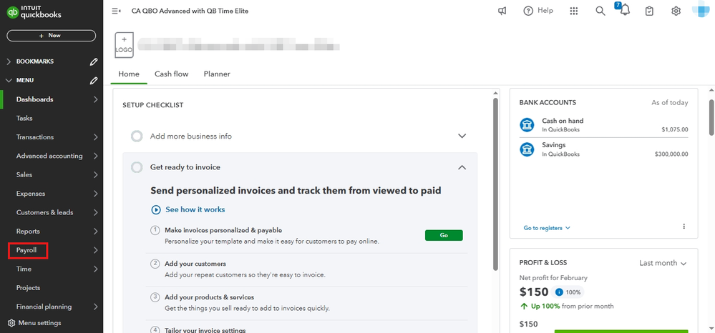715x333 pixels.
Task: Click the pencil icon next to Bookmarks
Action: (94, 61)
